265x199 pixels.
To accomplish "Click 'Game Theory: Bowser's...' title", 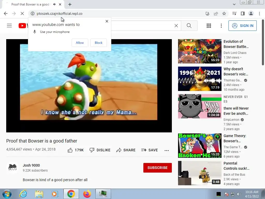I will (x=235, y=138).
